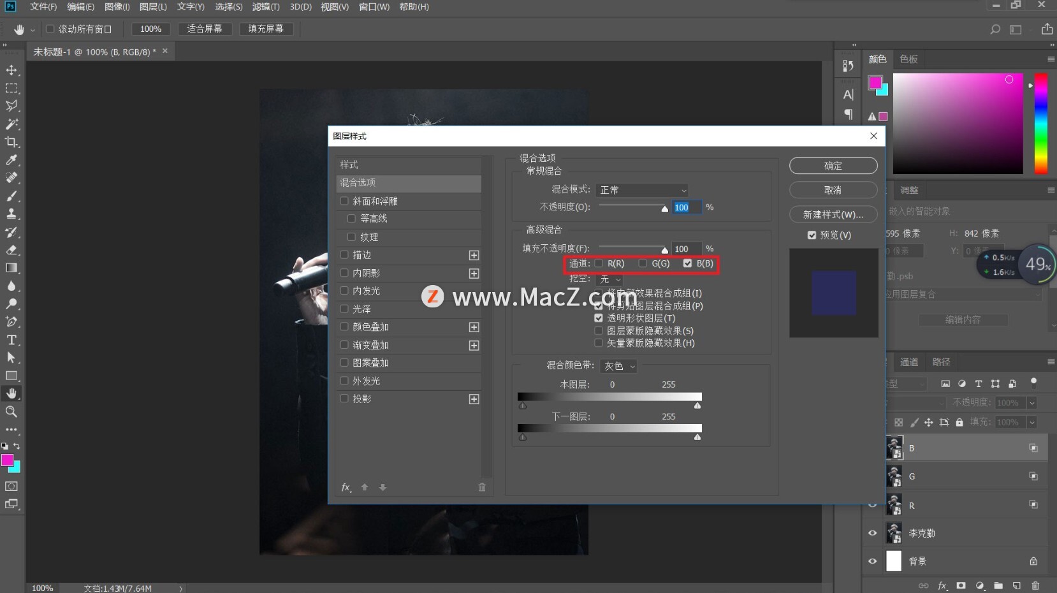Select the Lasso tool
The image size is (1057, 593).
pyautogui.click(x=11, y=106)
